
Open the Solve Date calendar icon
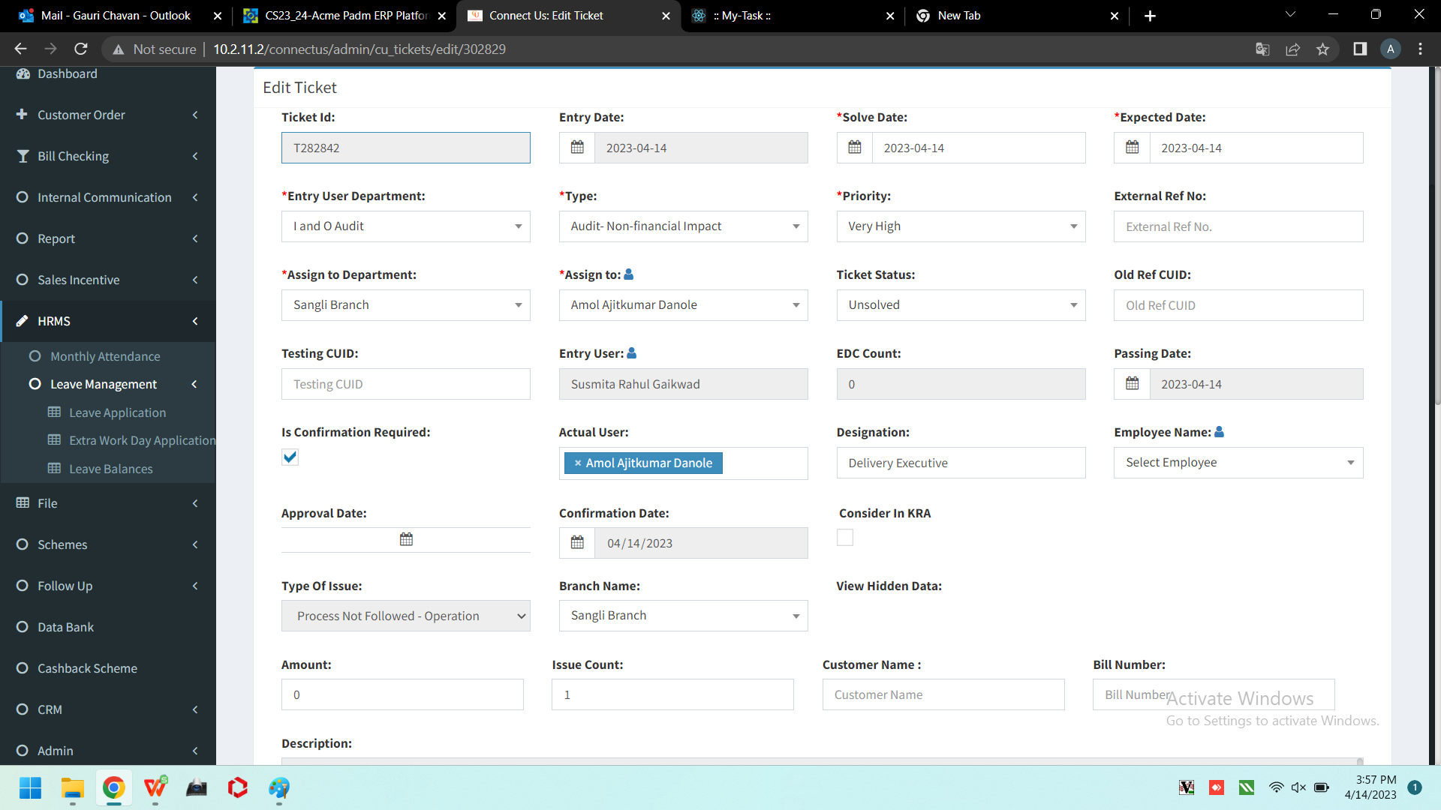[x=855, y=148]
